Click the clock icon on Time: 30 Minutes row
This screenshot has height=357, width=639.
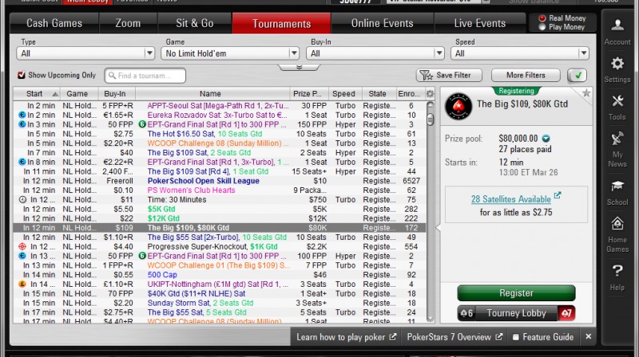22,200
